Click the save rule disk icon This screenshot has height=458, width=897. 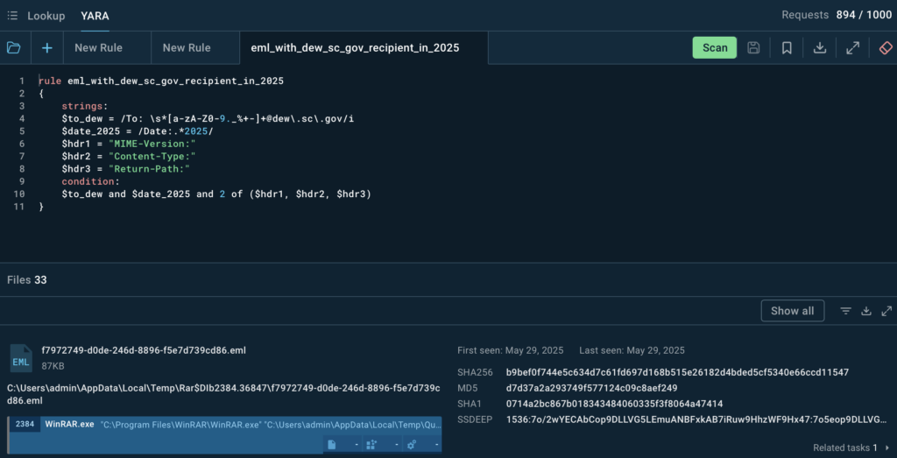click(x=753, y=47)
